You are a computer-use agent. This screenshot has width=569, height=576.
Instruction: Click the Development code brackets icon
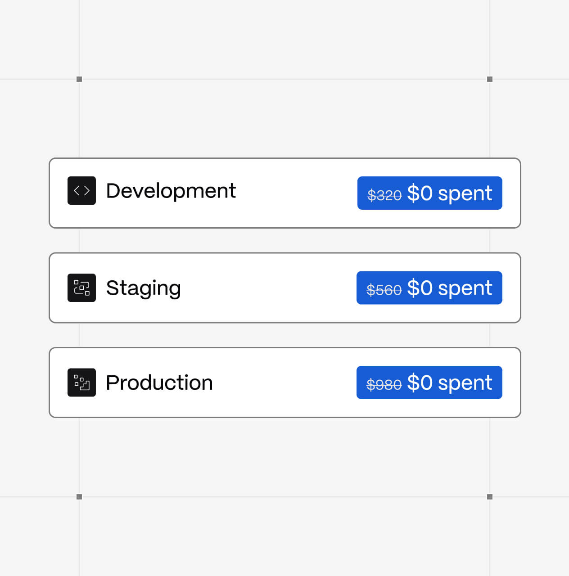[81, 190]
